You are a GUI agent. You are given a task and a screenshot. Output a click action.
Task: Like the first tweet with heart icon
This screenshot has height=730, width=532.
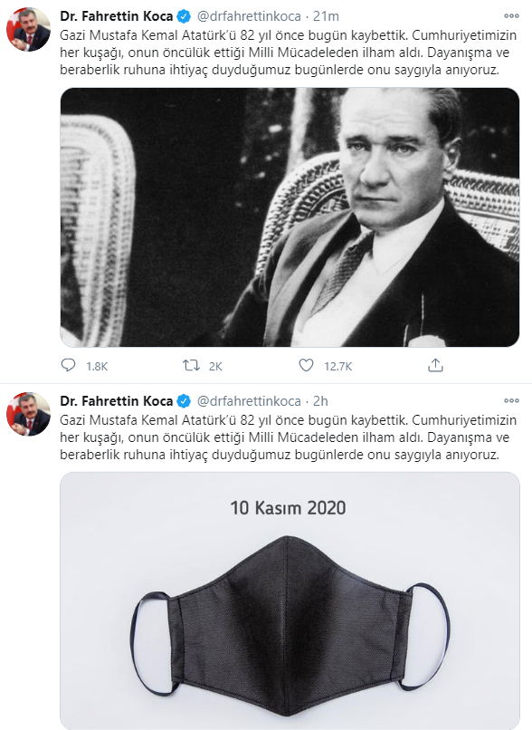[x=306, y=366]
